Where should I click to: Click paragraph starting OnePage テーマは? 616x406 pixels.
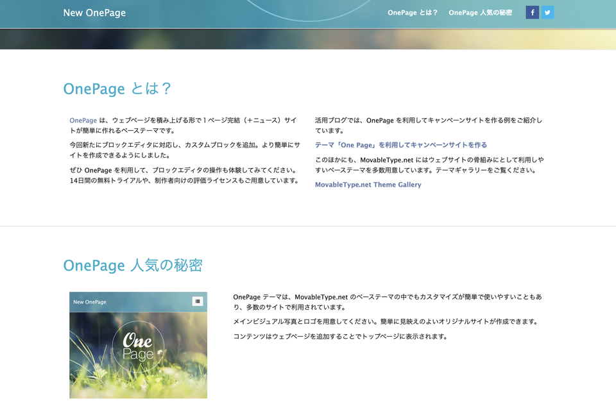(x=388, y=302)
